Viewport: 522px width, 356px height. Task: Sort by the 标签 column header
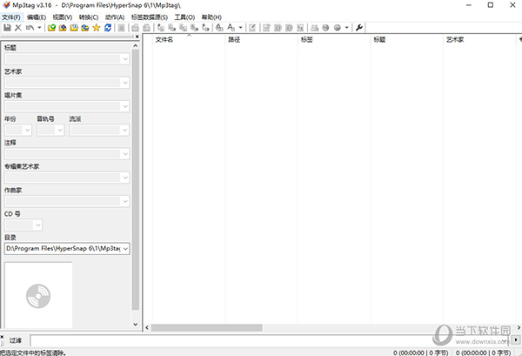(x=334, y=40)
